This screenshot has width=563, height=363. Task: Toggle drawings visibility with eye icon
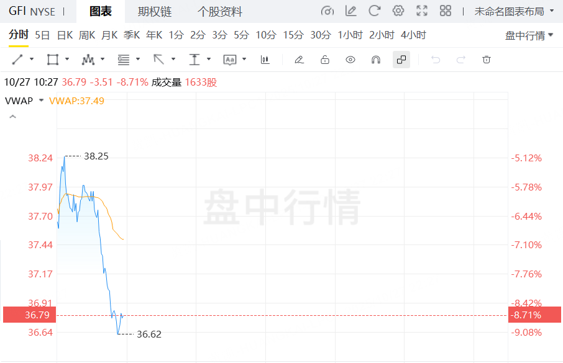[350, 60]
